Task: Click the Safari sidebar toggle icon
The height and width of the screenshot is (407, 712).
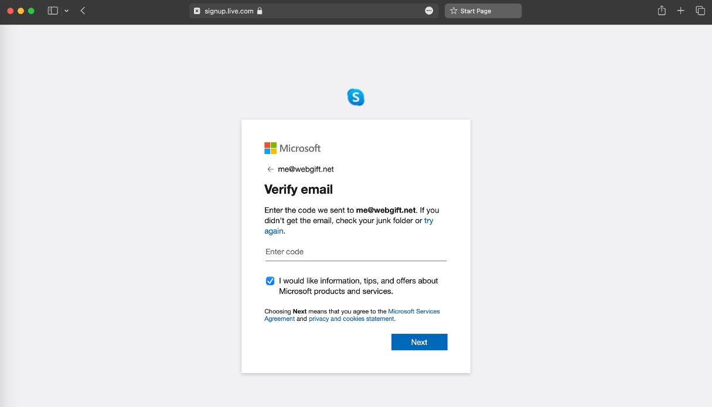Action: [53, 11]
